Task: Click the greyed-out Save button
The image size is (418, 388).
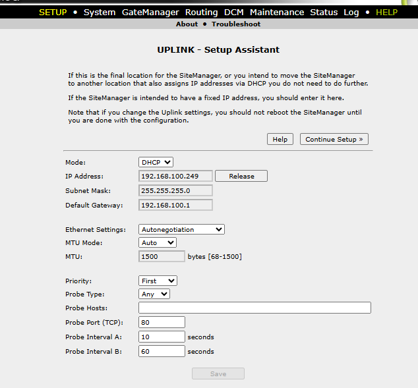Action: [218, 374]
